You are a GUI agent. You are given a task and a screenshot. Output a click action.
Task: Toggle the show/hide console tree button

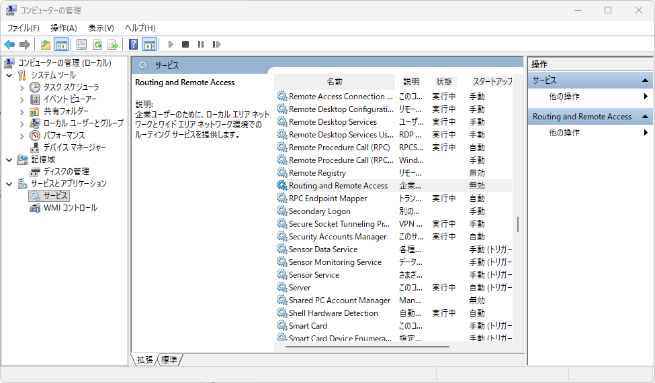(x=61, y=44)
